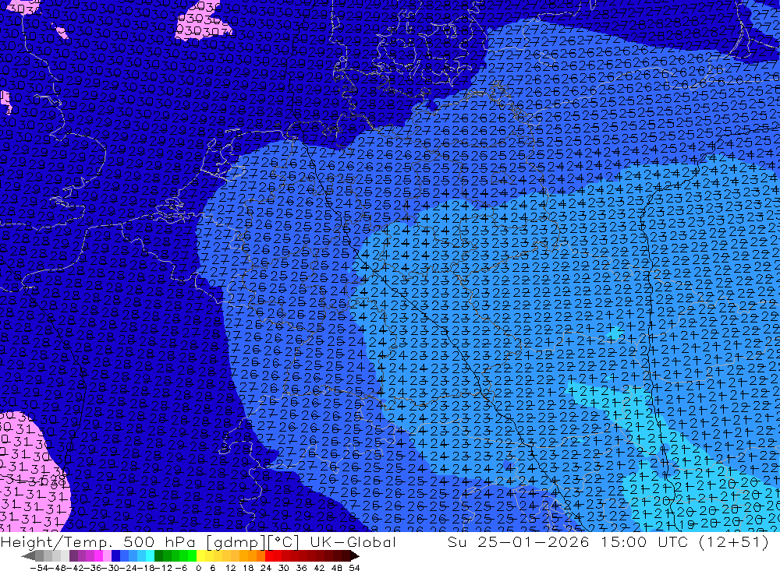Click the dark right arrow of color scale

355,556
